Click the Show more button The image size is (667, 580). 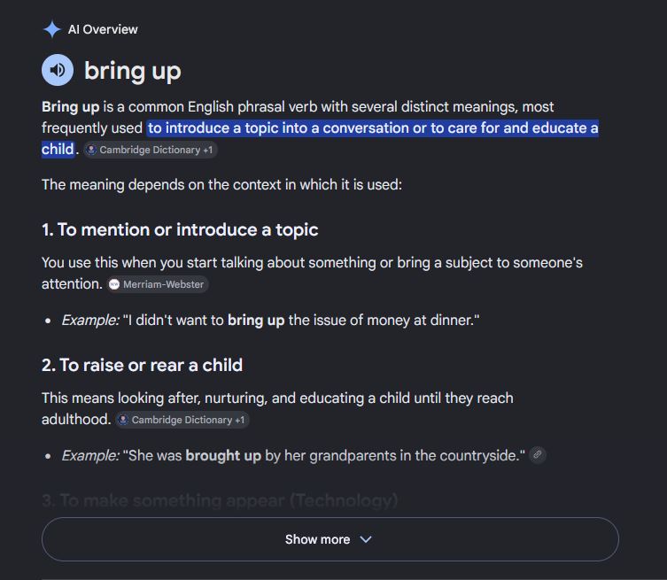(x=330, y=539)
